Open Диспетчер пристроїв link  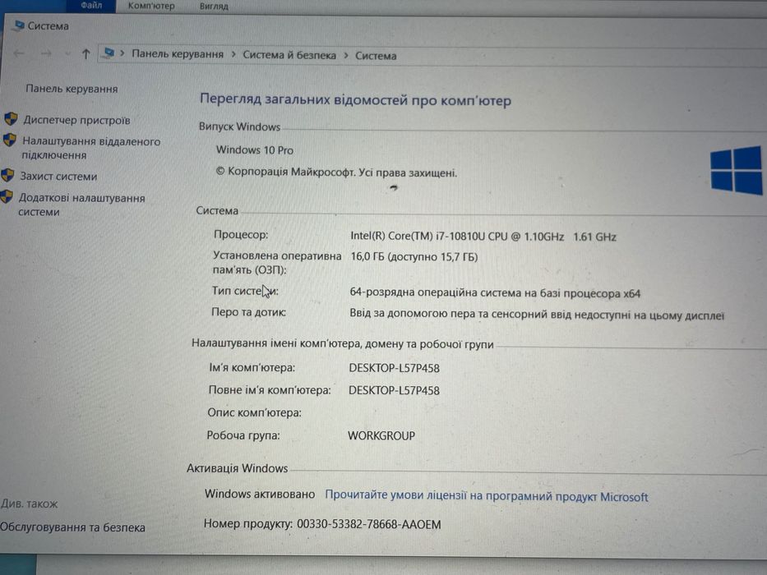pos(76,120)
